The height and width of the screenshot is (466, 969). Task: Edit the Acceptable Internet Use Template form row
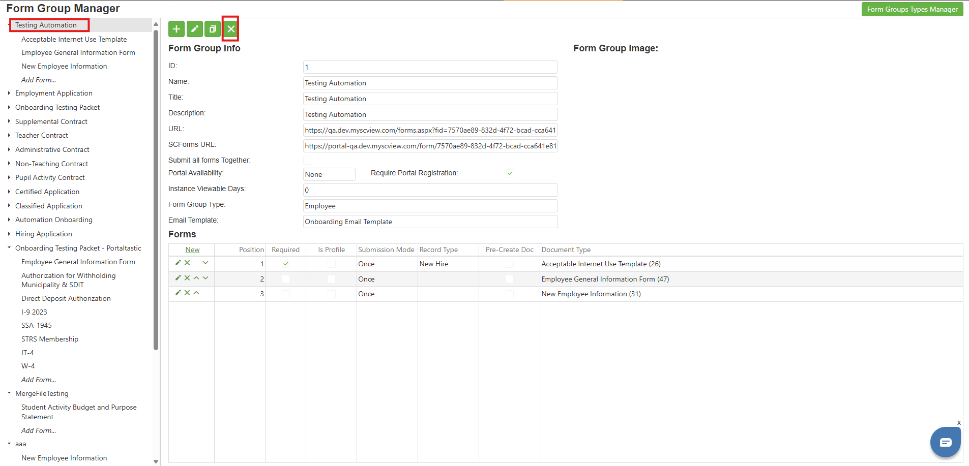(178, 263)
